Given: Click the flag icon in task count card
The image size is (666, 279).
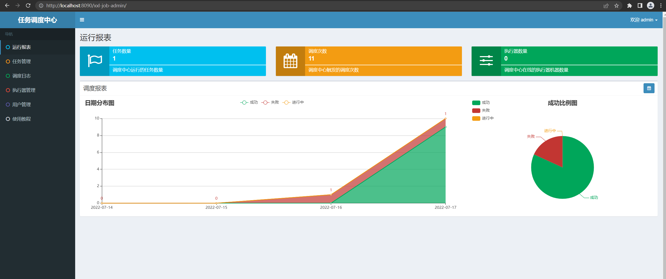Looking at the screenshot, I should [x=94, y=61].
